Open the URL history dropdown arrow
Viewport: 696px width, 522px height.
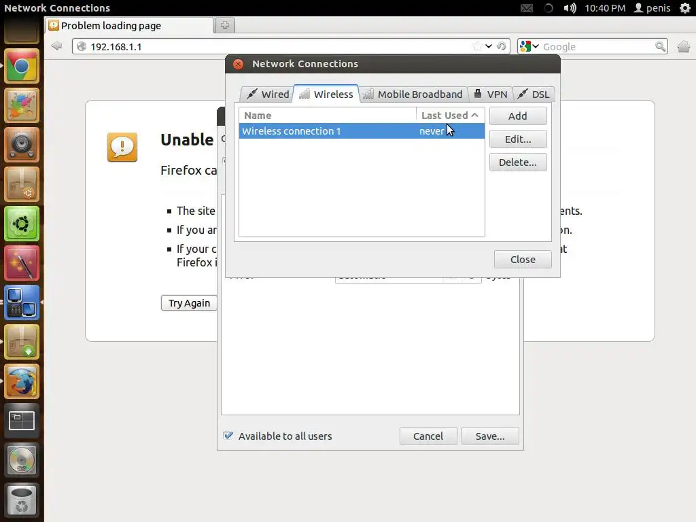(x=489, y=46)
